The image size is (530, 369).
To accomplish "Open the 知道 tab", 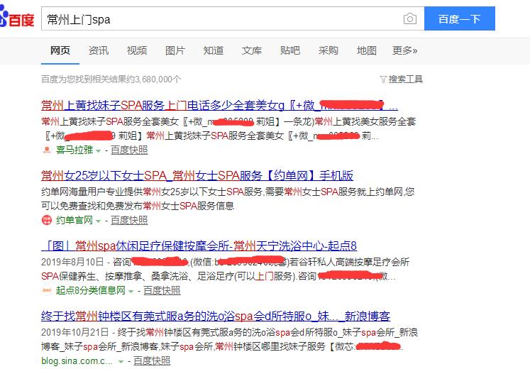I will coord(214,50).
